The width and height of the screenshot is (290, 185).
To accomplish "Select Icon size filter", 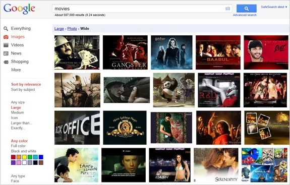I will coord(15,118).
